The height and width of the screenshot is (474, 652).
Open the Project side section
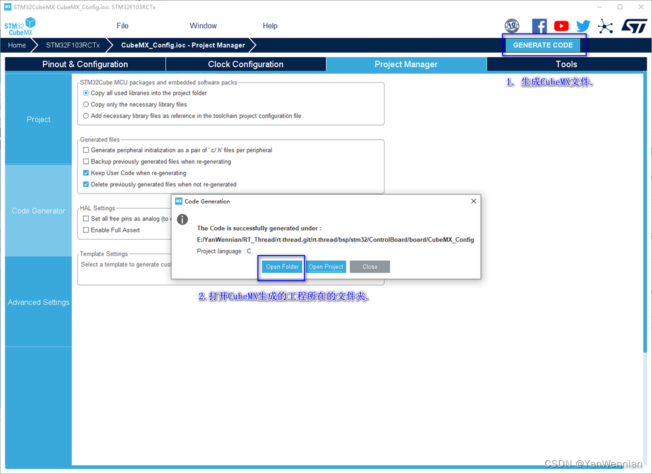38,119
